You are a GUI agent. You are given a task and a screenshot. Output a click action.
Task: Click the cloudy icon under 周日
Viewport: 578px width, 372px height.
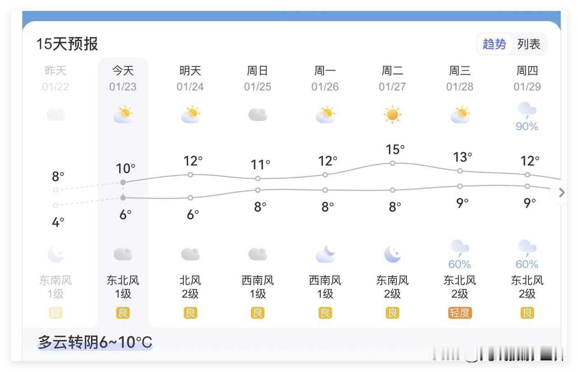click(x=257, y=114)
